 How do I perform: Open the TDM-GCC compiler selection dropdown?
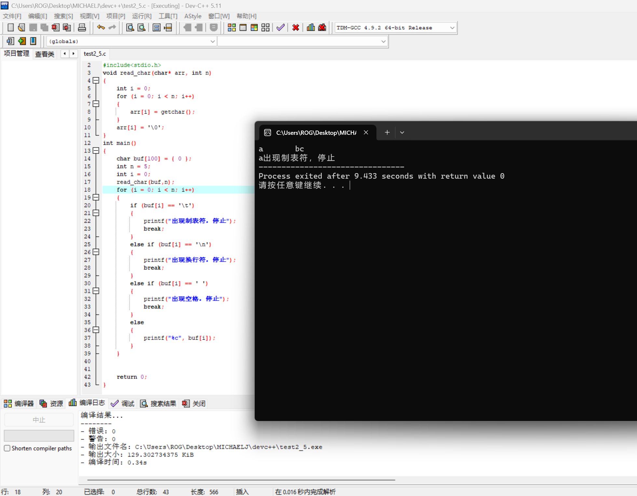tap(452, 28)
